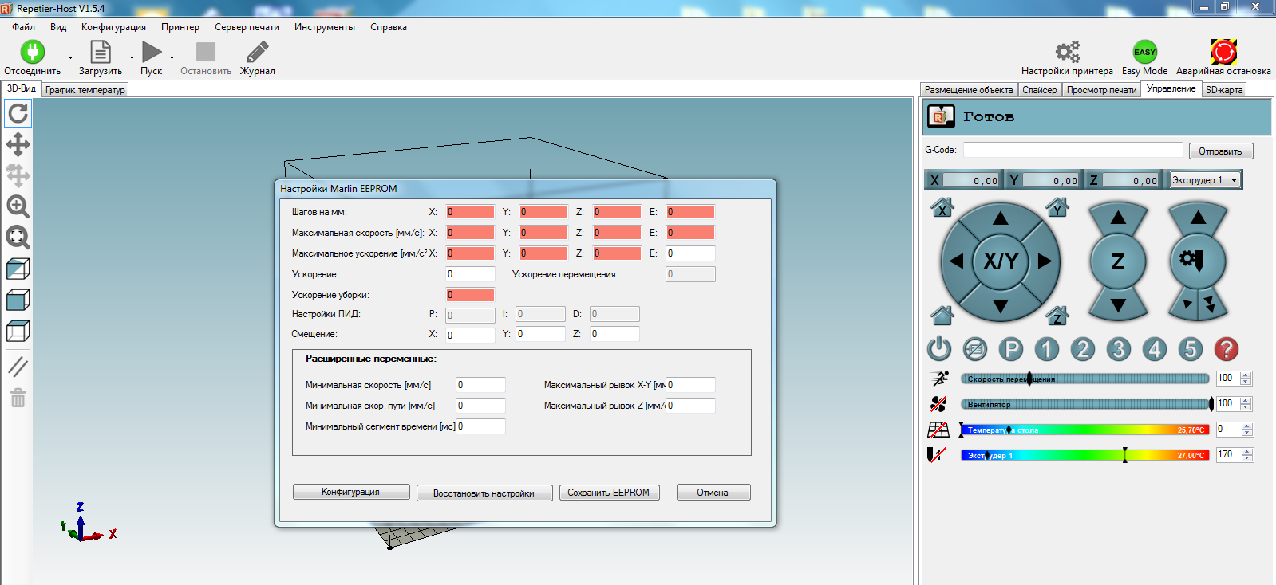The width and height of the screenshot is (1276, 585).
Task: Open the Экструдер 1 dropdown
Action: pyautogui.click(x=1205, y=180)
